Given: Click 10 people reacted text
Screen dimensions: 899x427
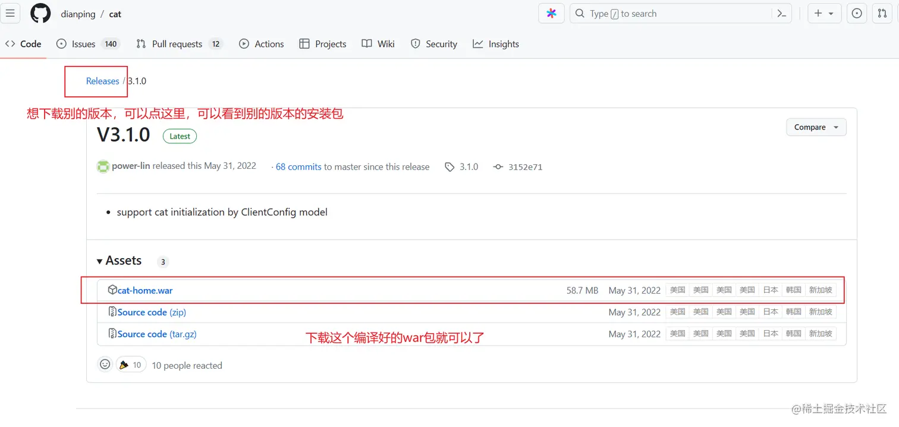Looking at the screenshot, I should click(x=187, y=365).
